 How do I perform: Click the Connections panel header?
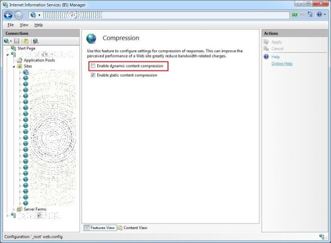(x=41, y=33)
